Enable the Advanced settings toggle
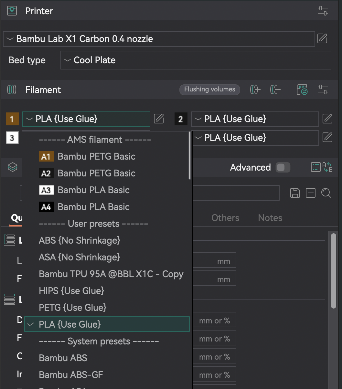Viewport: 342px width, 389px height. coord(283,167)
